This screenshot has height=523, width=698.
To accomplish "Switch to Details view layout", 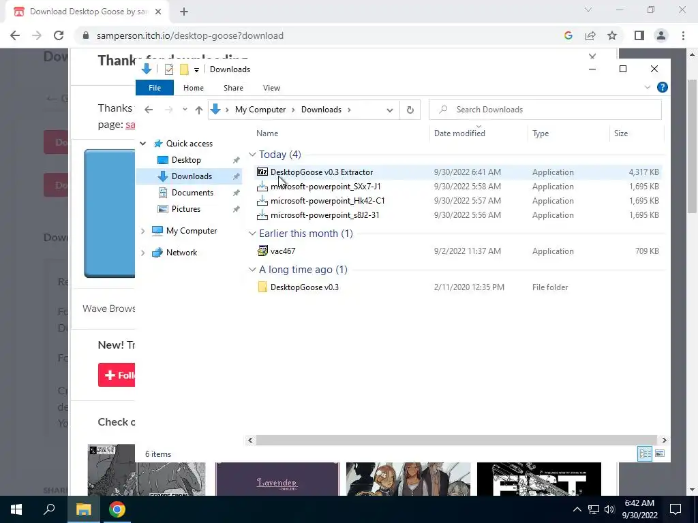I will coord(645,454).
